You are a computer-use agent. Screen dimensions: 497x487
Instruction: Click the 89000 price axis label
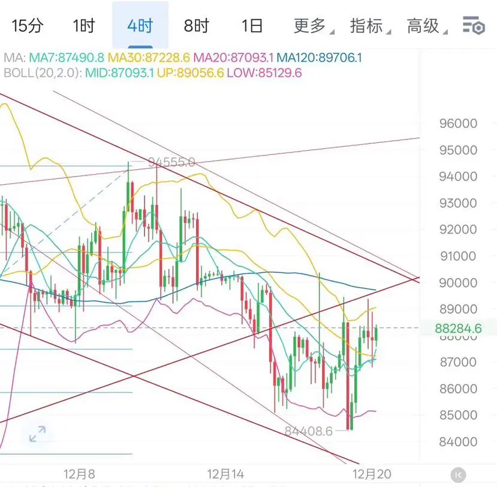[458, 309]
